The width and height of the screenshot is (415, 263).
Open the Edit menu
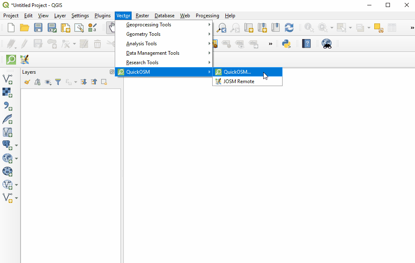[x=28, y=16]
